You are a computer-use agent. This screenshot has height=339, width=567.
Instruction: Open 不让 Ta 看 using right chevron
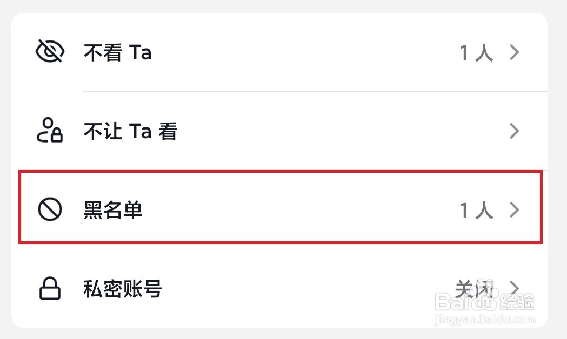click(x=514, y=131)
